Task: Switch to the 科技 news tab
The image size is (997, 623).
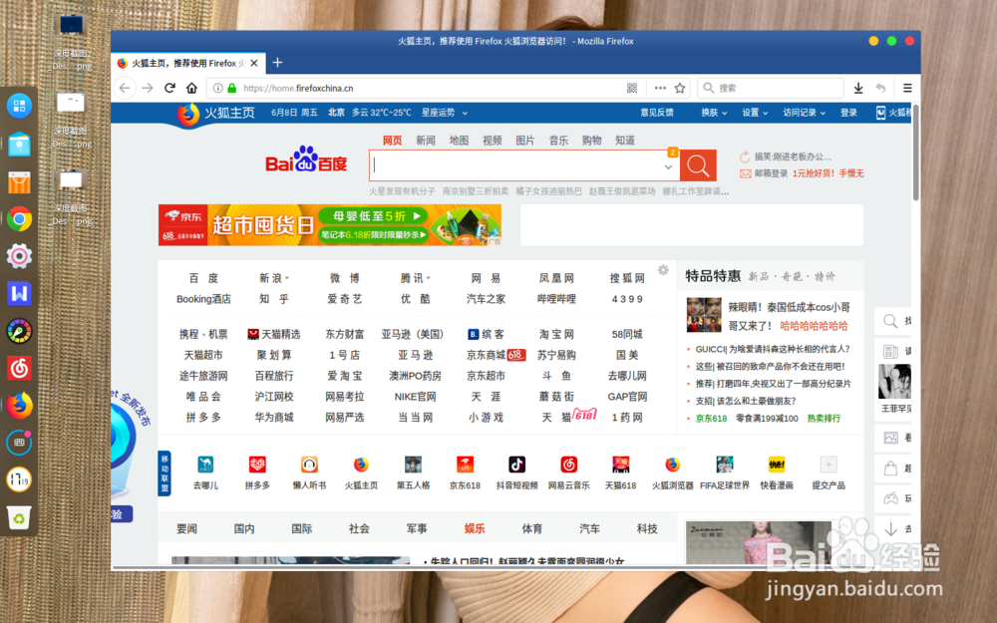Action: pos(647,528)
